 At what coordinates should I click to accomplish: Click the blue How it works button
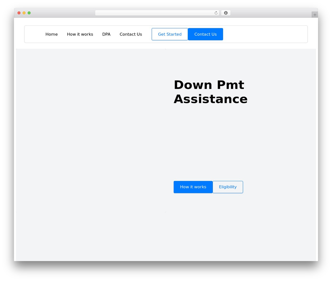[x=193, y=187]
